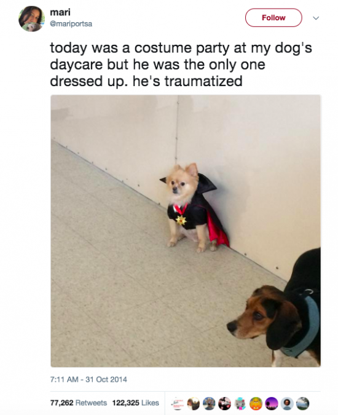Click the man portrait avatar on light-blue background
Image resolution: width=338 pixels, height=415 pixels.
pos(287,403)
